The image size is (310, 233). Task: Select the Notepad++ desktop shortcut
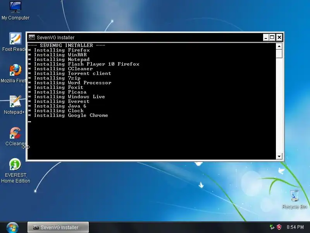pyautogui.click(x=15, y=105)
